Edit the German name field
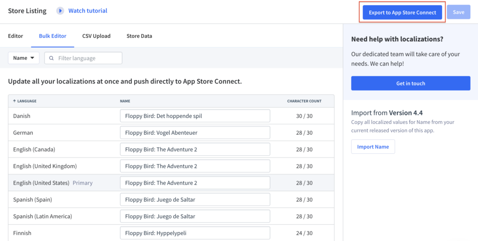 [x=195, y=133]
